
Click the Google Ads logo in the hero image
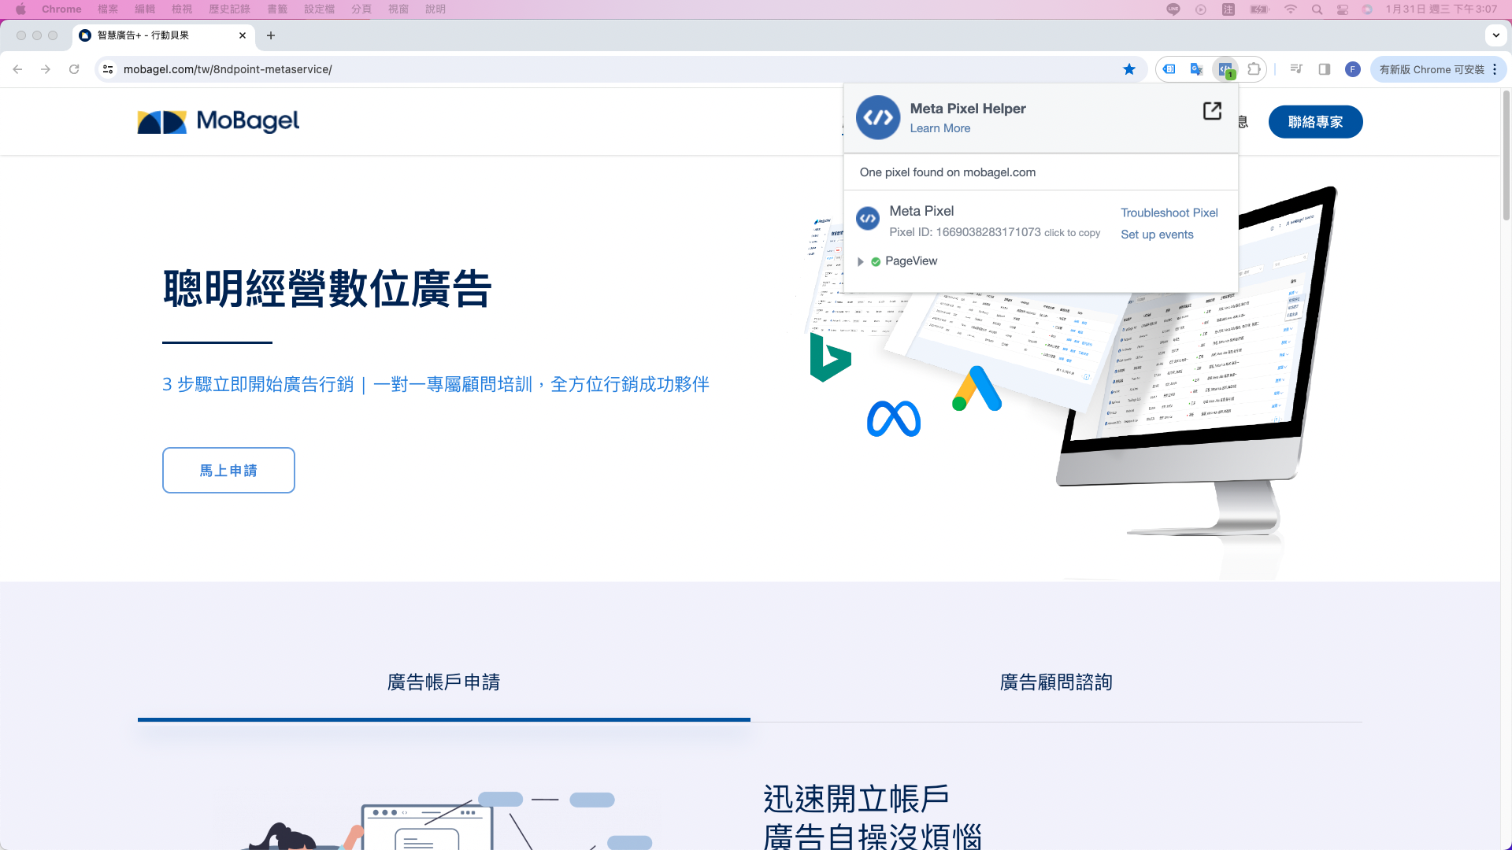[x=976, y=389]
